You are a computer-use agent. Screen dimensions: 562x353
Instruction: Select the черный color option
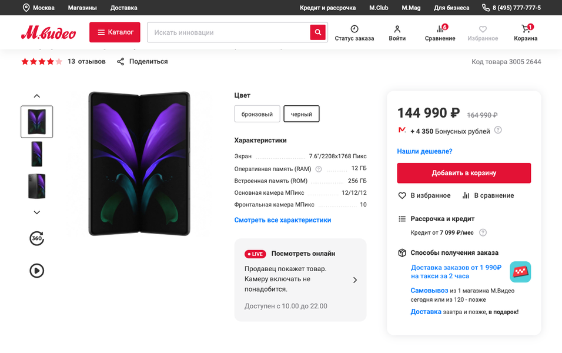(x=302, y=114)
